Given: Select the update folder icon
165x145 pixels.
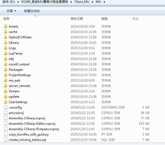Looking at the screenshot, I should tap(5, 97).
